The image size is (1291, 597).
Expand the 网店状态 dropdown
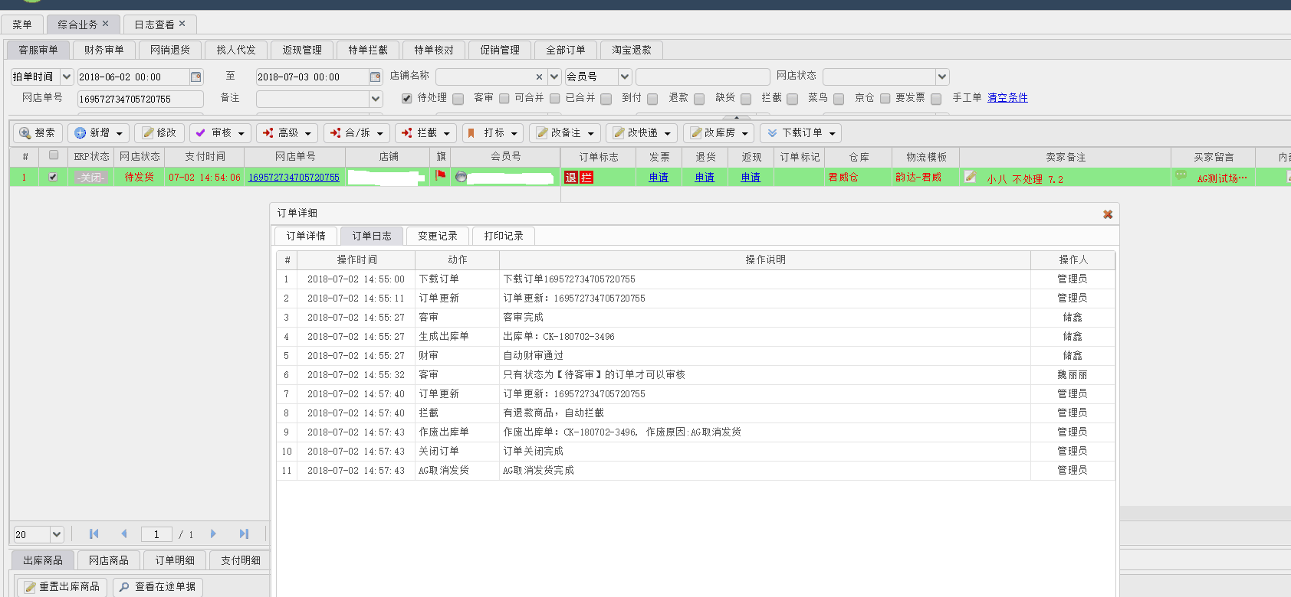[x=942, y=77]
